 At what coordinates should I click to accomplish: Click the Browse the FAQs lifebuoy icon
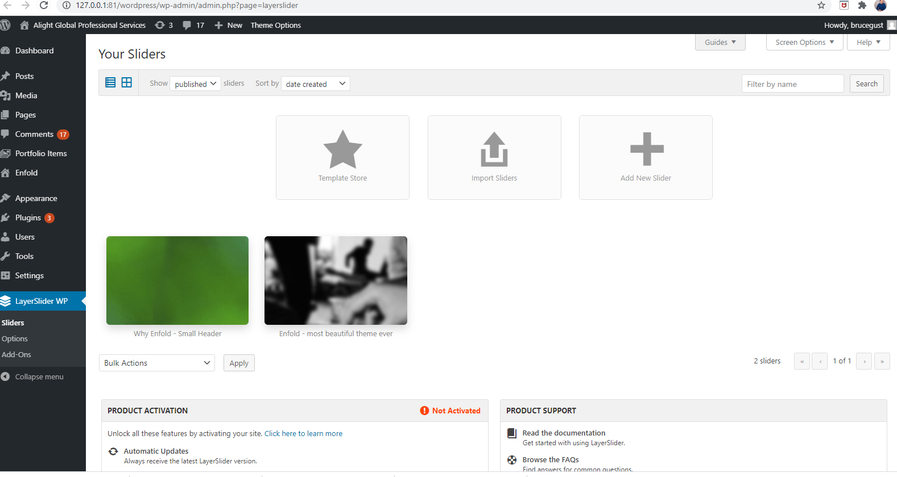click(x=512, y=460)
